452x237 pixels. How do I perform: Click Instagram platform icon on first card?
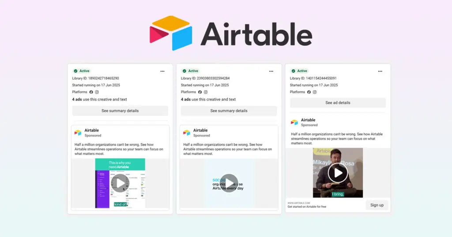(97, 92)
